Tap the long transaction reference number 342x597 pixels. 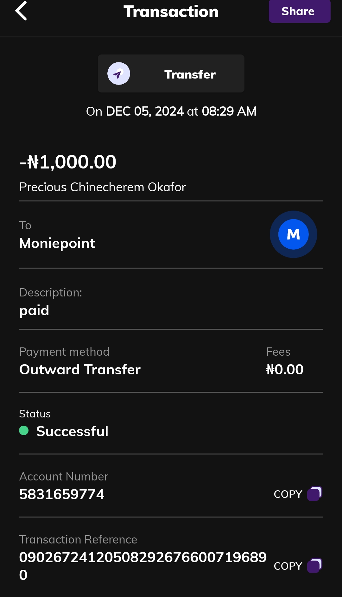[x=142, y=557]
